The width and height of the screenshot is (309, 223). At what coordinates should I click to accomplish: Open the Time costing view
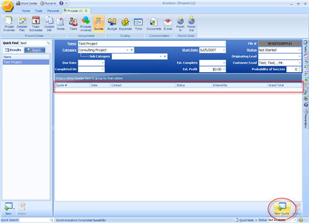[x=138, y=24]
